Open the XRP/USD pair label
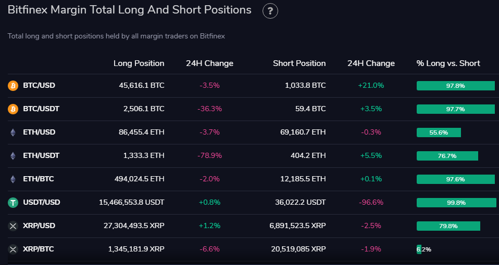 39,226
